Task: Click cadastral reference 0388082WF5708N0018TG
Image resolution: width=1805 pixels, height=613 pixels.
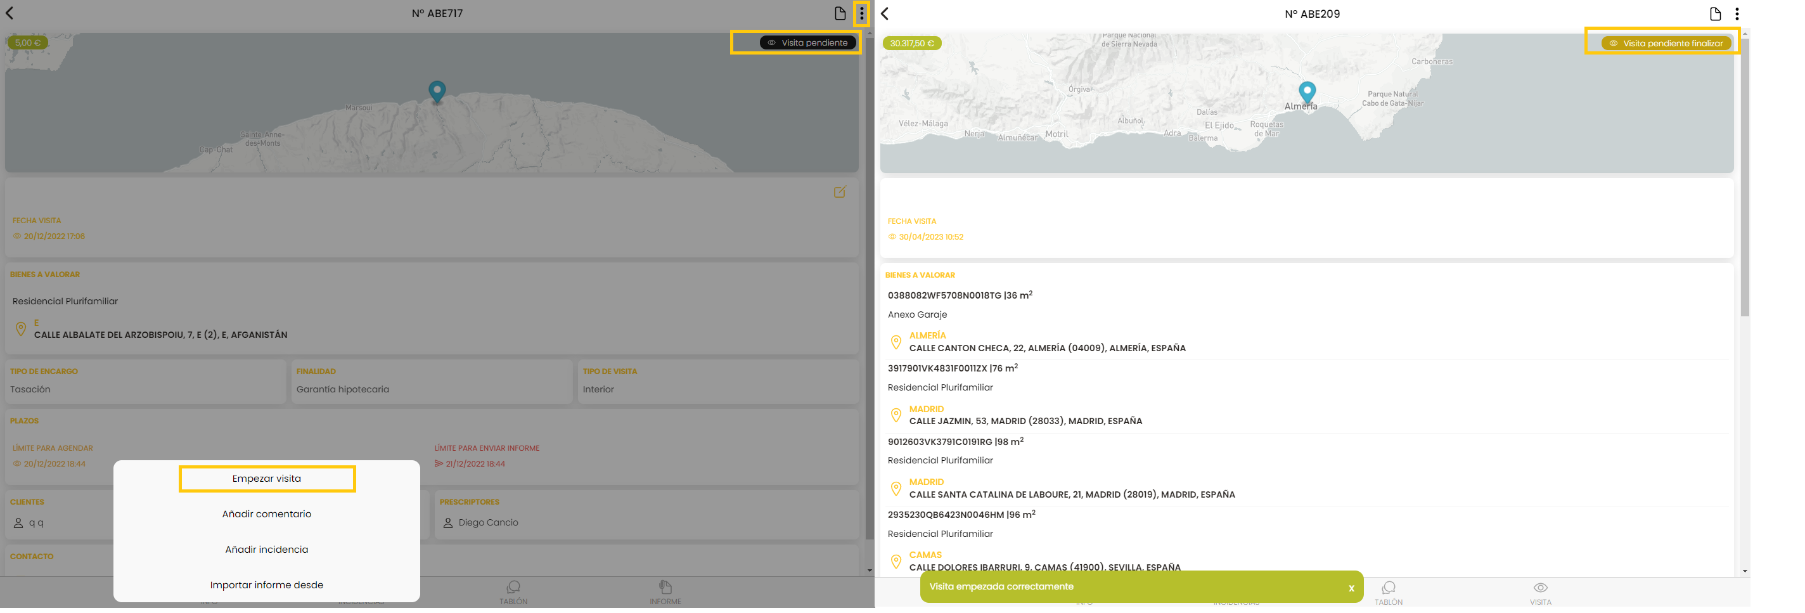Action: [944, 295]
